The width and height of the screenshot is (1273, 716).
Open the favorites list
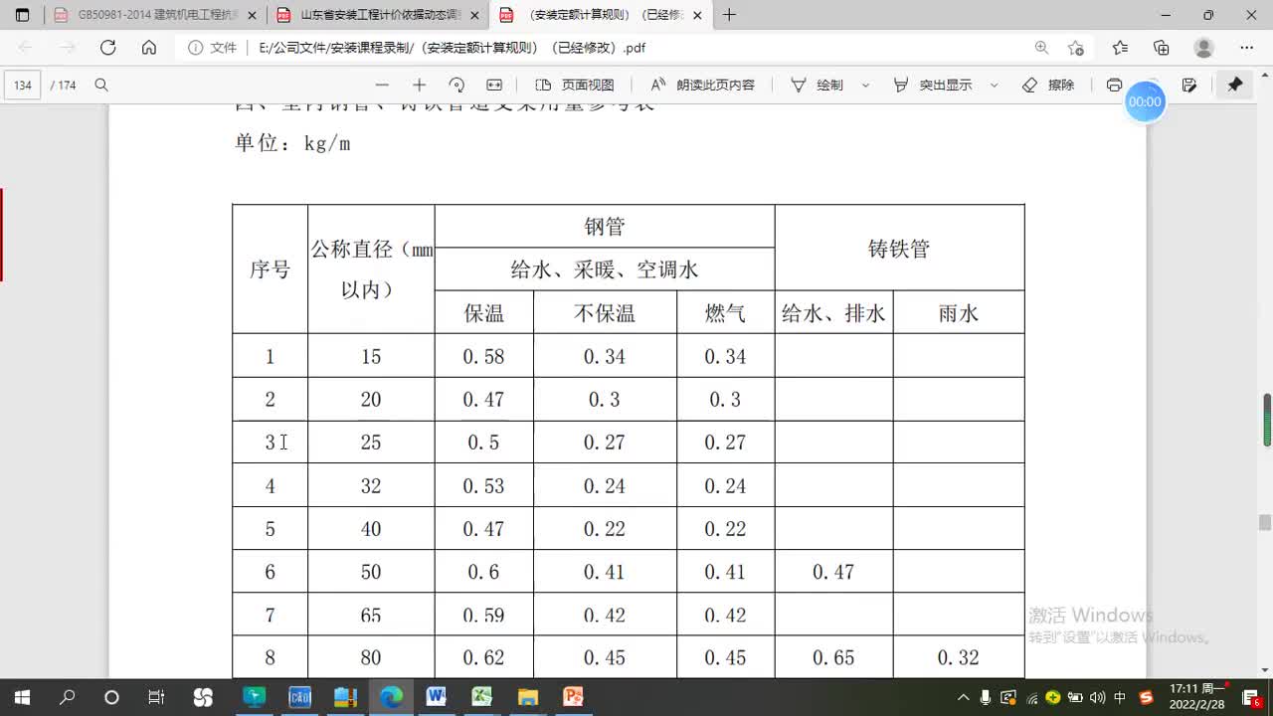pos(1120,48)
